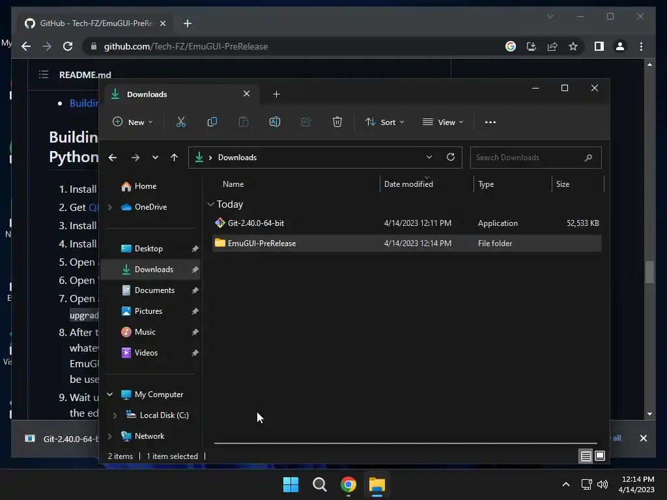The image size is (667, 500).
Task: Go forward in File Explorer navigation
Action: pyautogui.click(x=135, y=158)
